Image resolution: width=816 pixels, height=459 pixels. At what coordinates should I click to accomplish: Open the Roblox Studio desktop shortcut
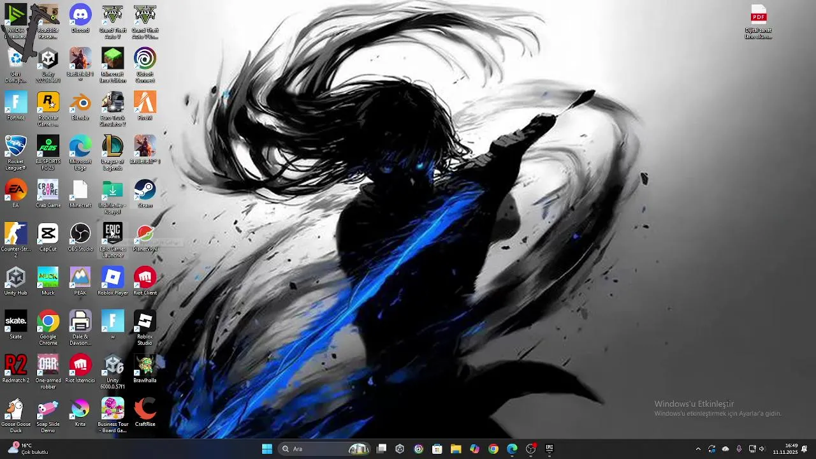145,328
